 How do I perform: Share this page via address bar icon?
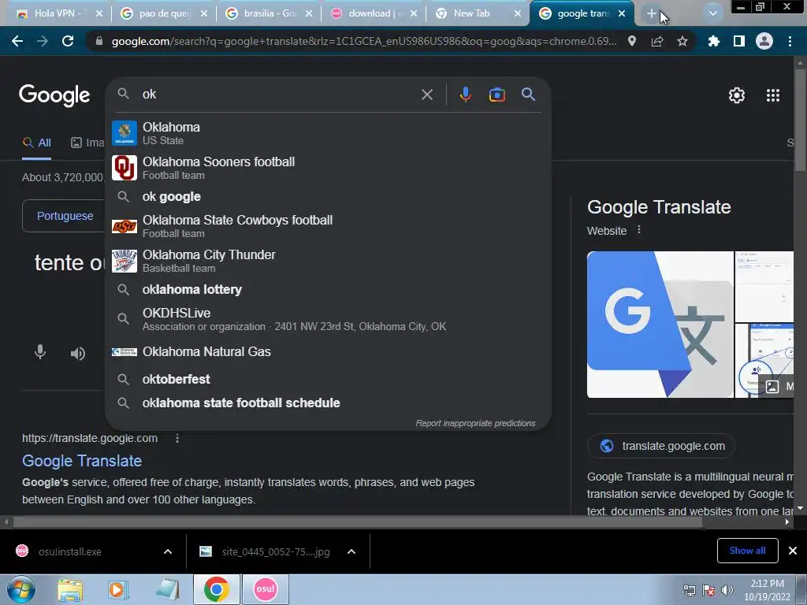click(657, 41)
